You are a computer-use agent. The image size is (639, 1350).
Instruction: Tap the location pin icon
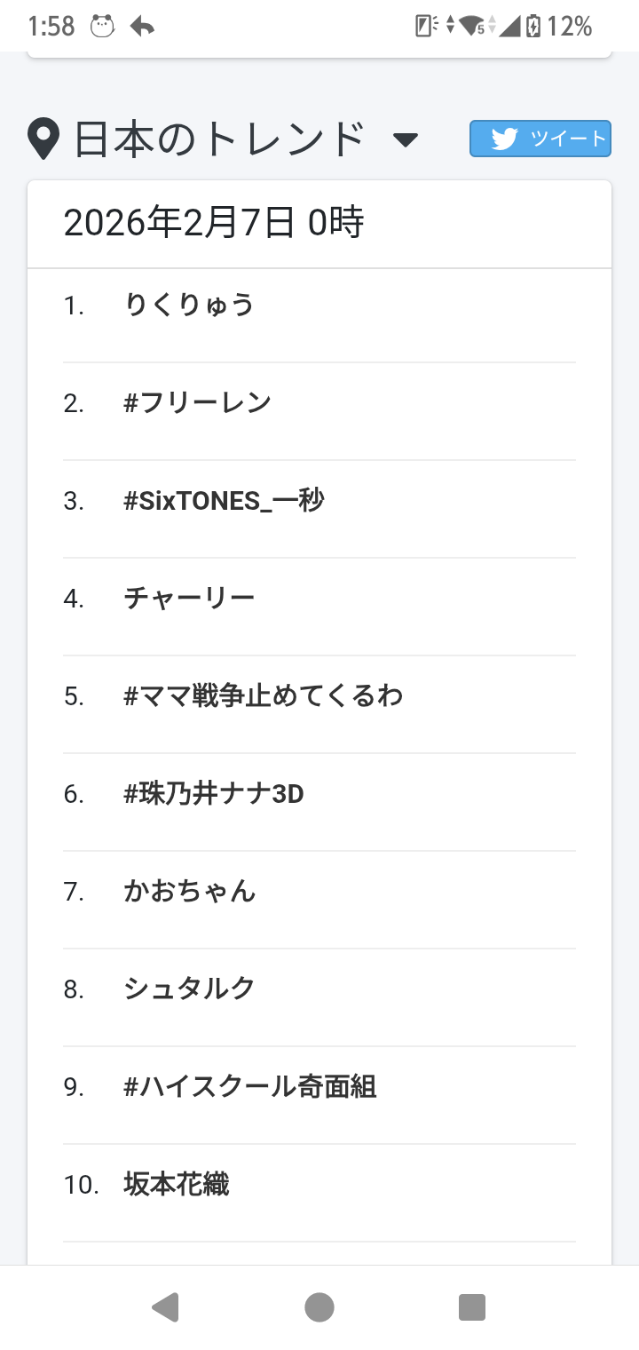(x=43, y=139)
